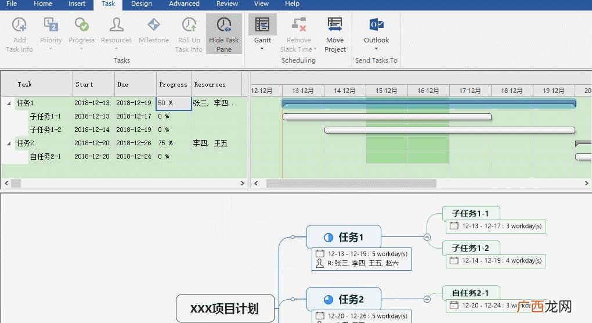Screen dimensions: 592x323
Task: Open the Resources dropdown arrow
Action: click(116, 49)
